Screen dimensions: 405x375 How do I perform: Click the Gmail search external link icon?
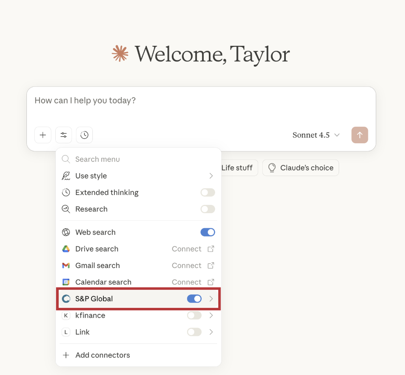point(211,265)
